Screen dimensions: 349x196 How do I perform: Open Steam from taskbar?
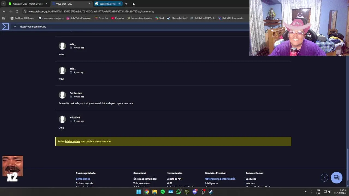point(210,192)
